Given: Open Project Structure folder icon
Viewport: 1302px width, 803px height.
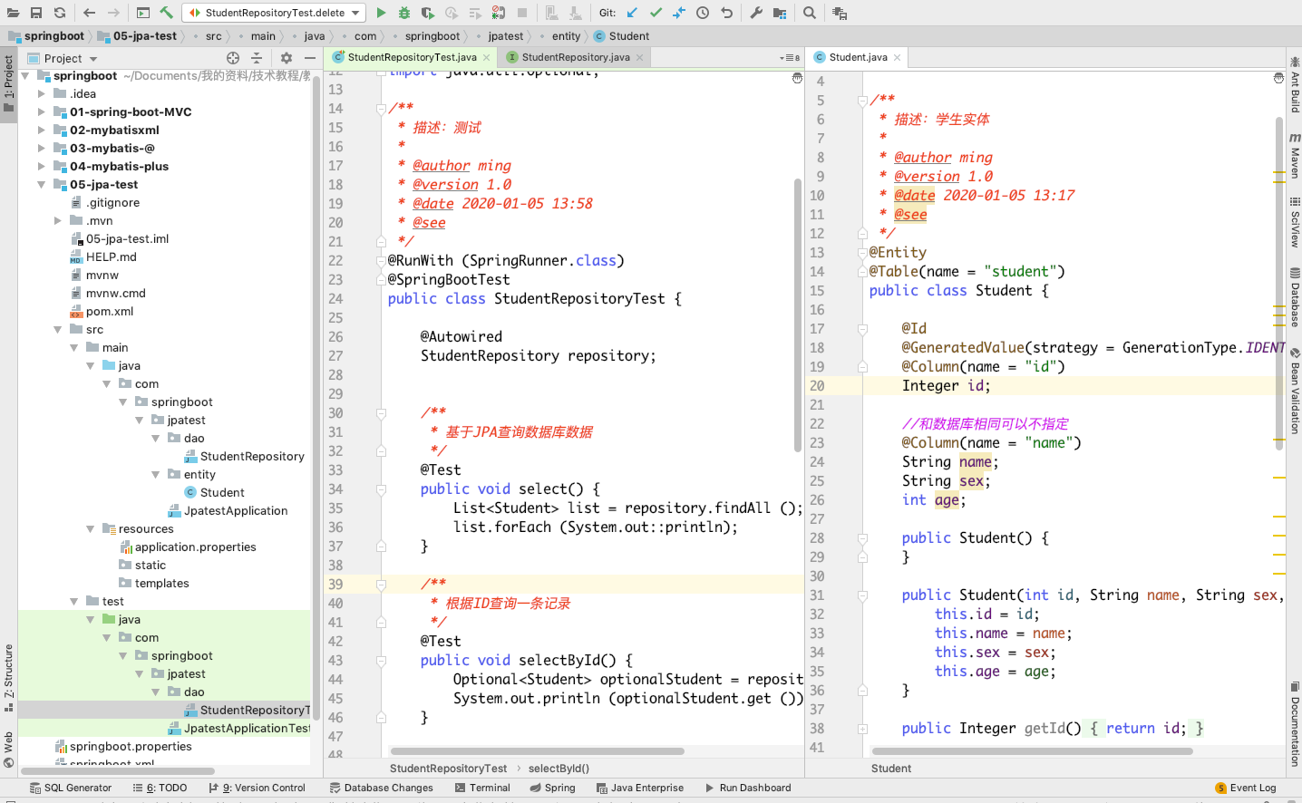Looking at the screenshot, I should (780, 13).
